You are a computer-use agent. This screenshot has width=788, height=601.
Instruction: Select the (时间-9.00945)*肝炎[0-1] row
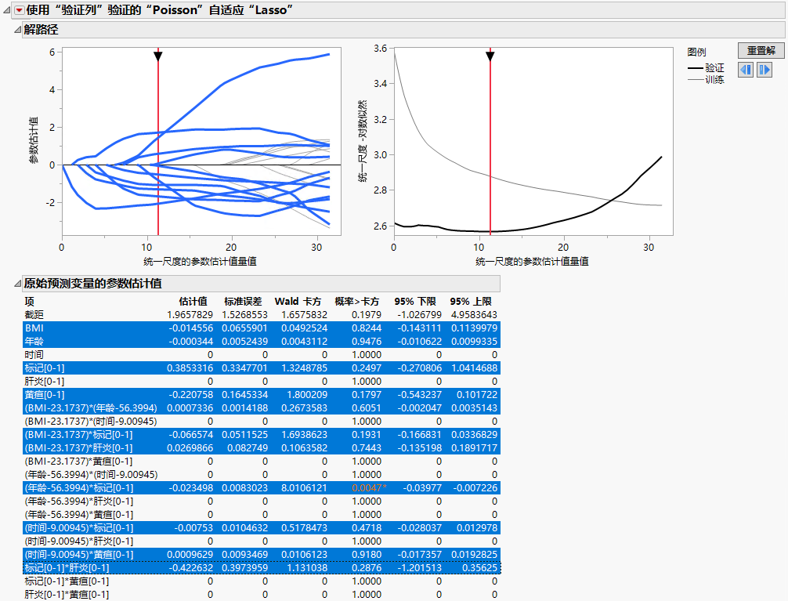(x=261, y=541)
